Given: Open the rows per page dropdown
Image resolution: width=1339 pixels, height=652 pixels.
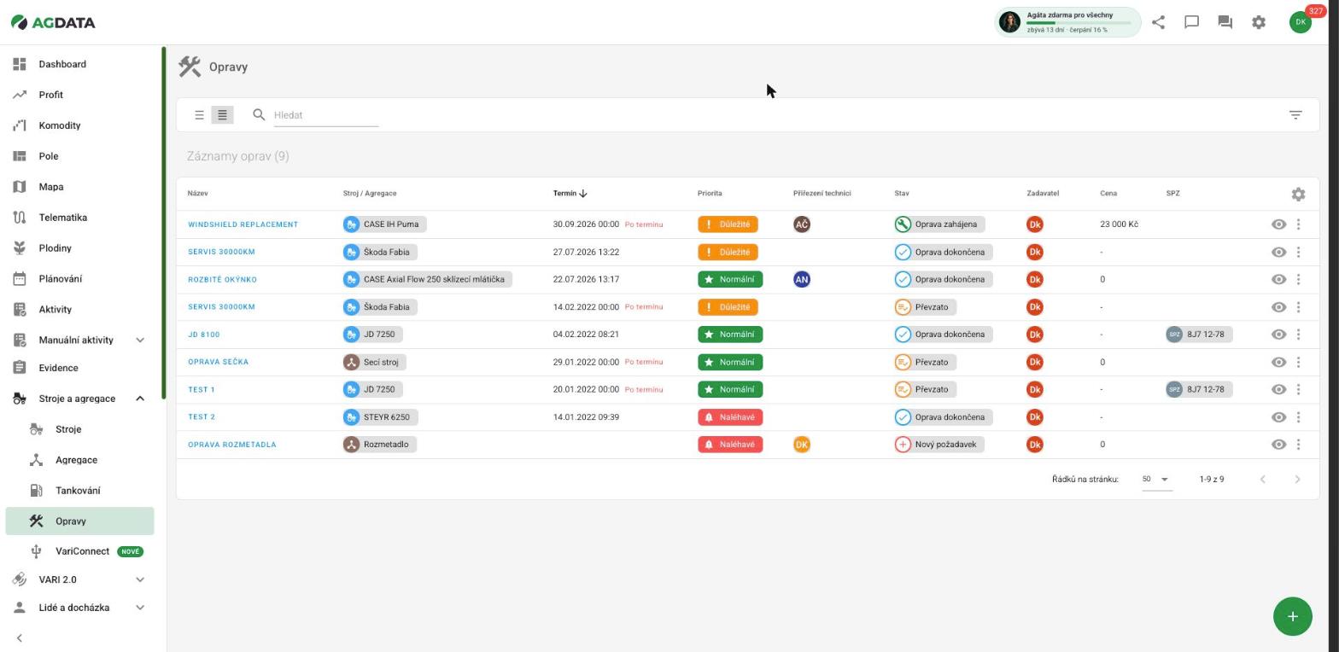Looking at the screenshot, I should pyautogui.click(x=1156, y=480).
